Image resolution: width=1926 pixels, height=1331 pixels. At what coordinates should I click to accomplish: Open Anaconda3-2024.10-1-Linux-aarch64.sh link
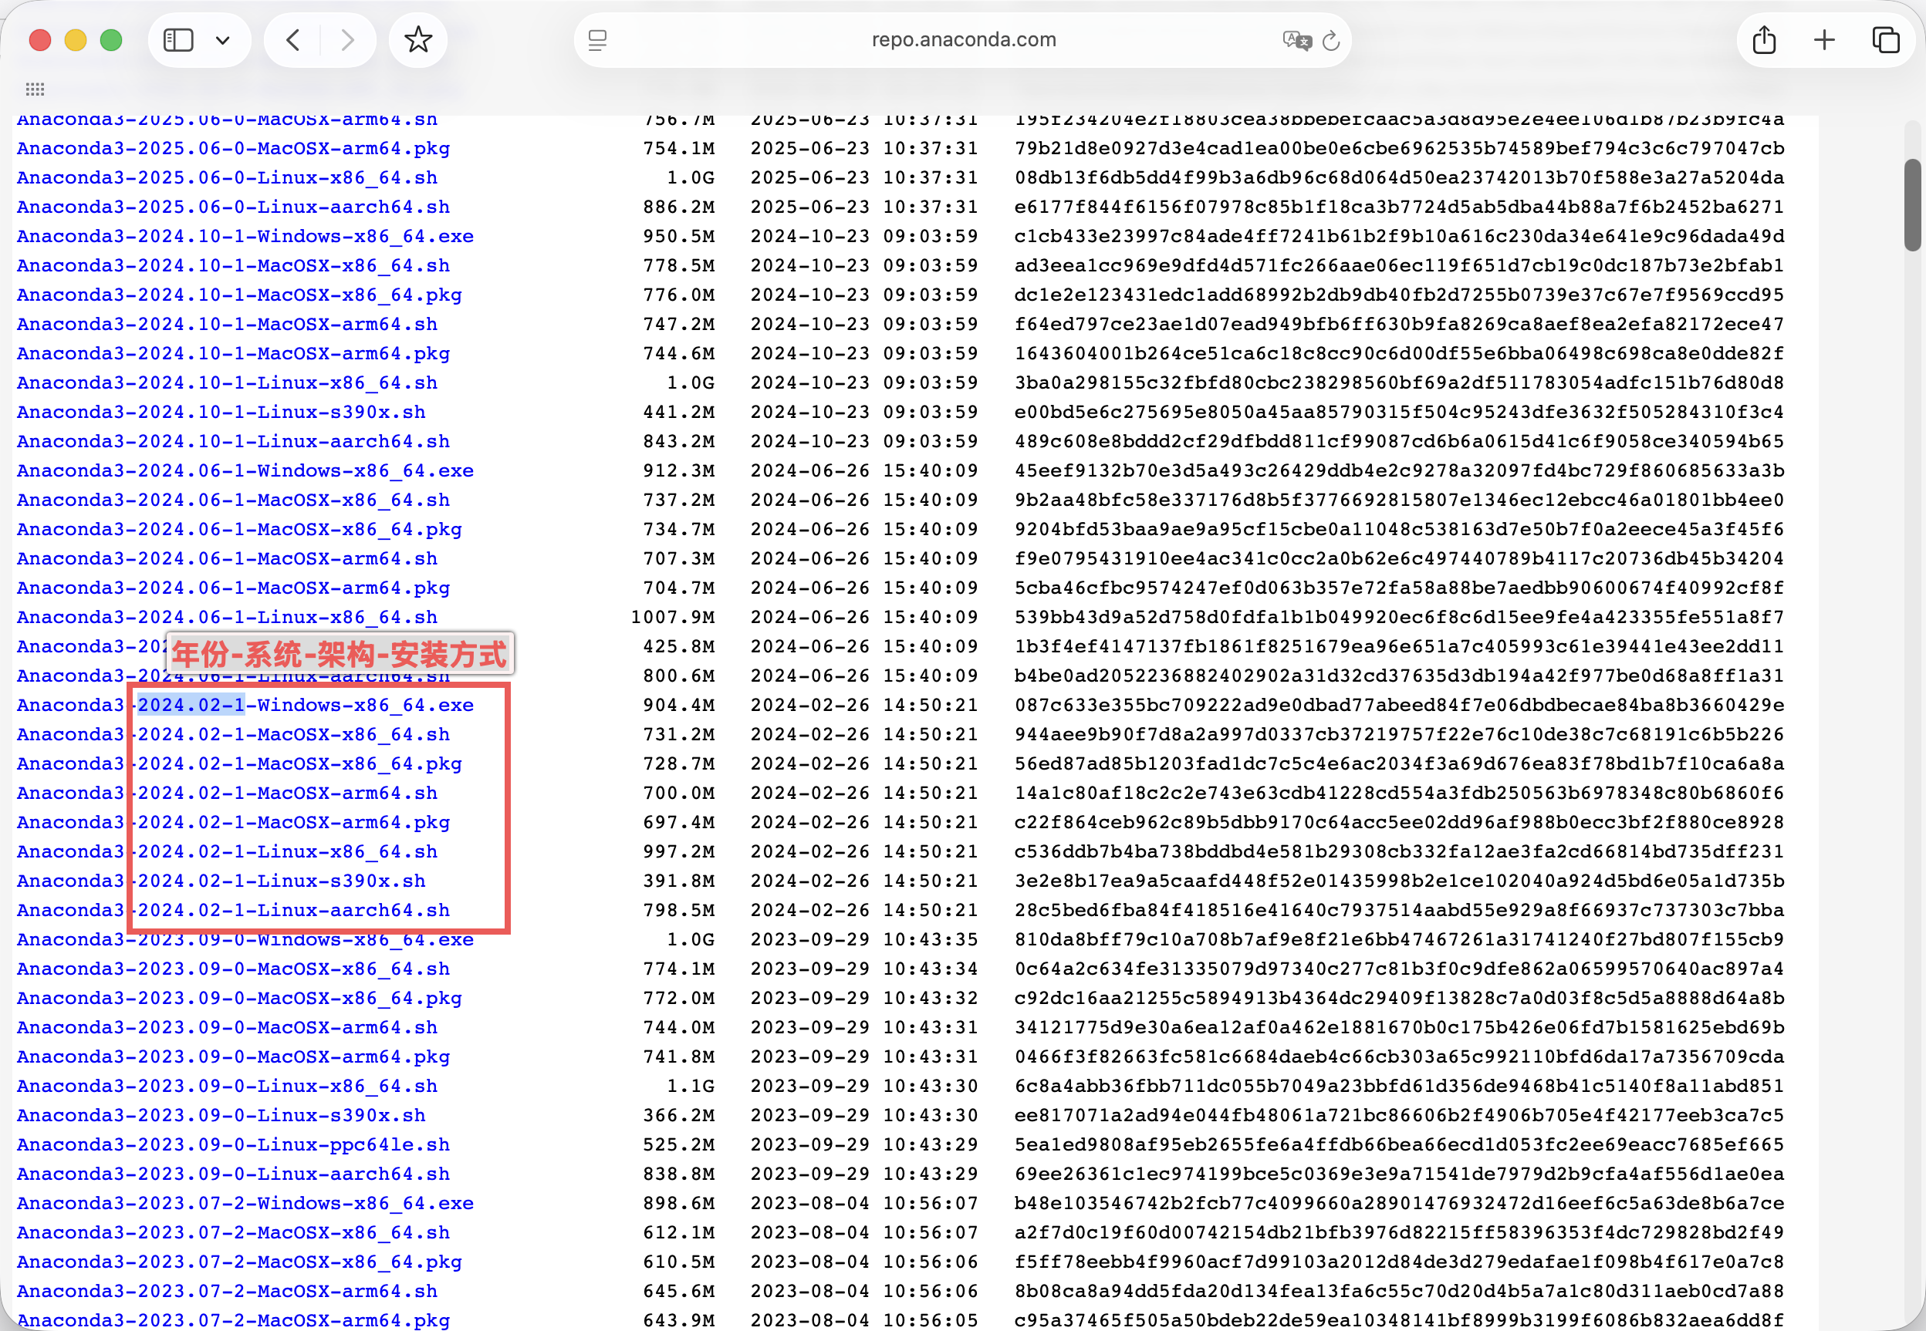point(234,441)
